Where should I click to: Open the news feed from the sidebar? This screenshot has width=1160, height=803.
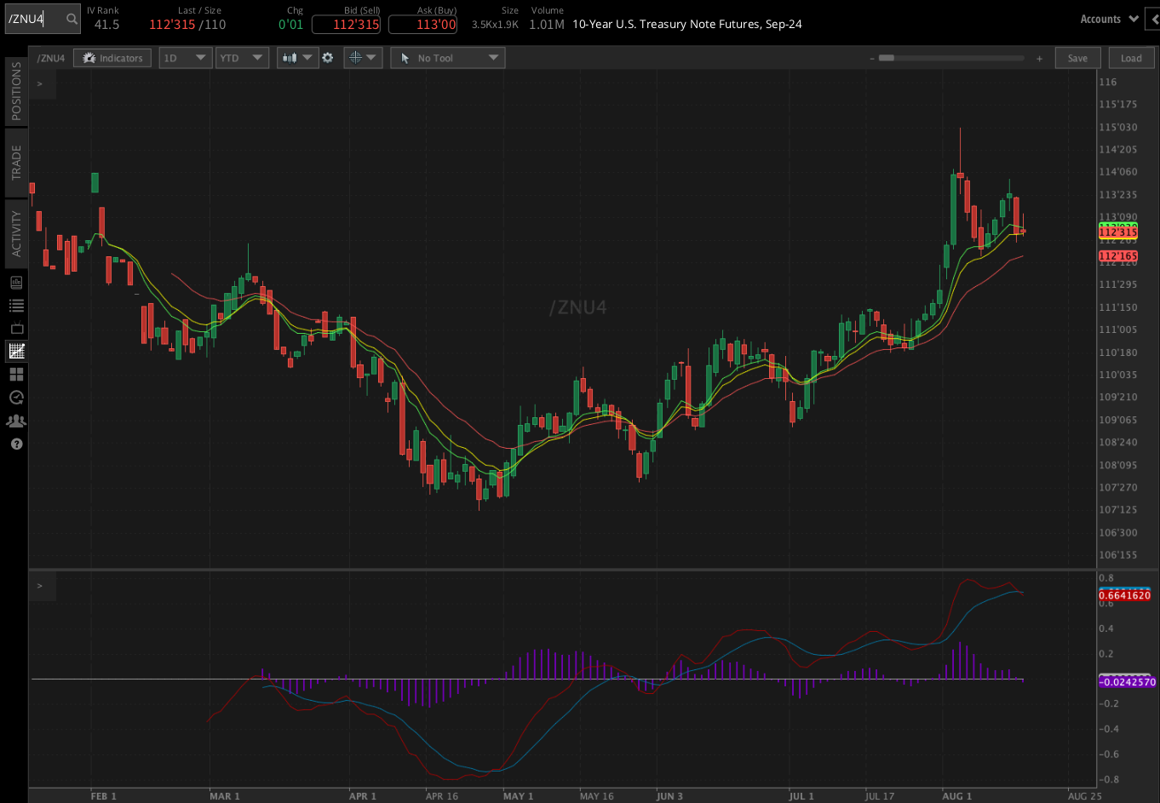click(x=15, y=282)
